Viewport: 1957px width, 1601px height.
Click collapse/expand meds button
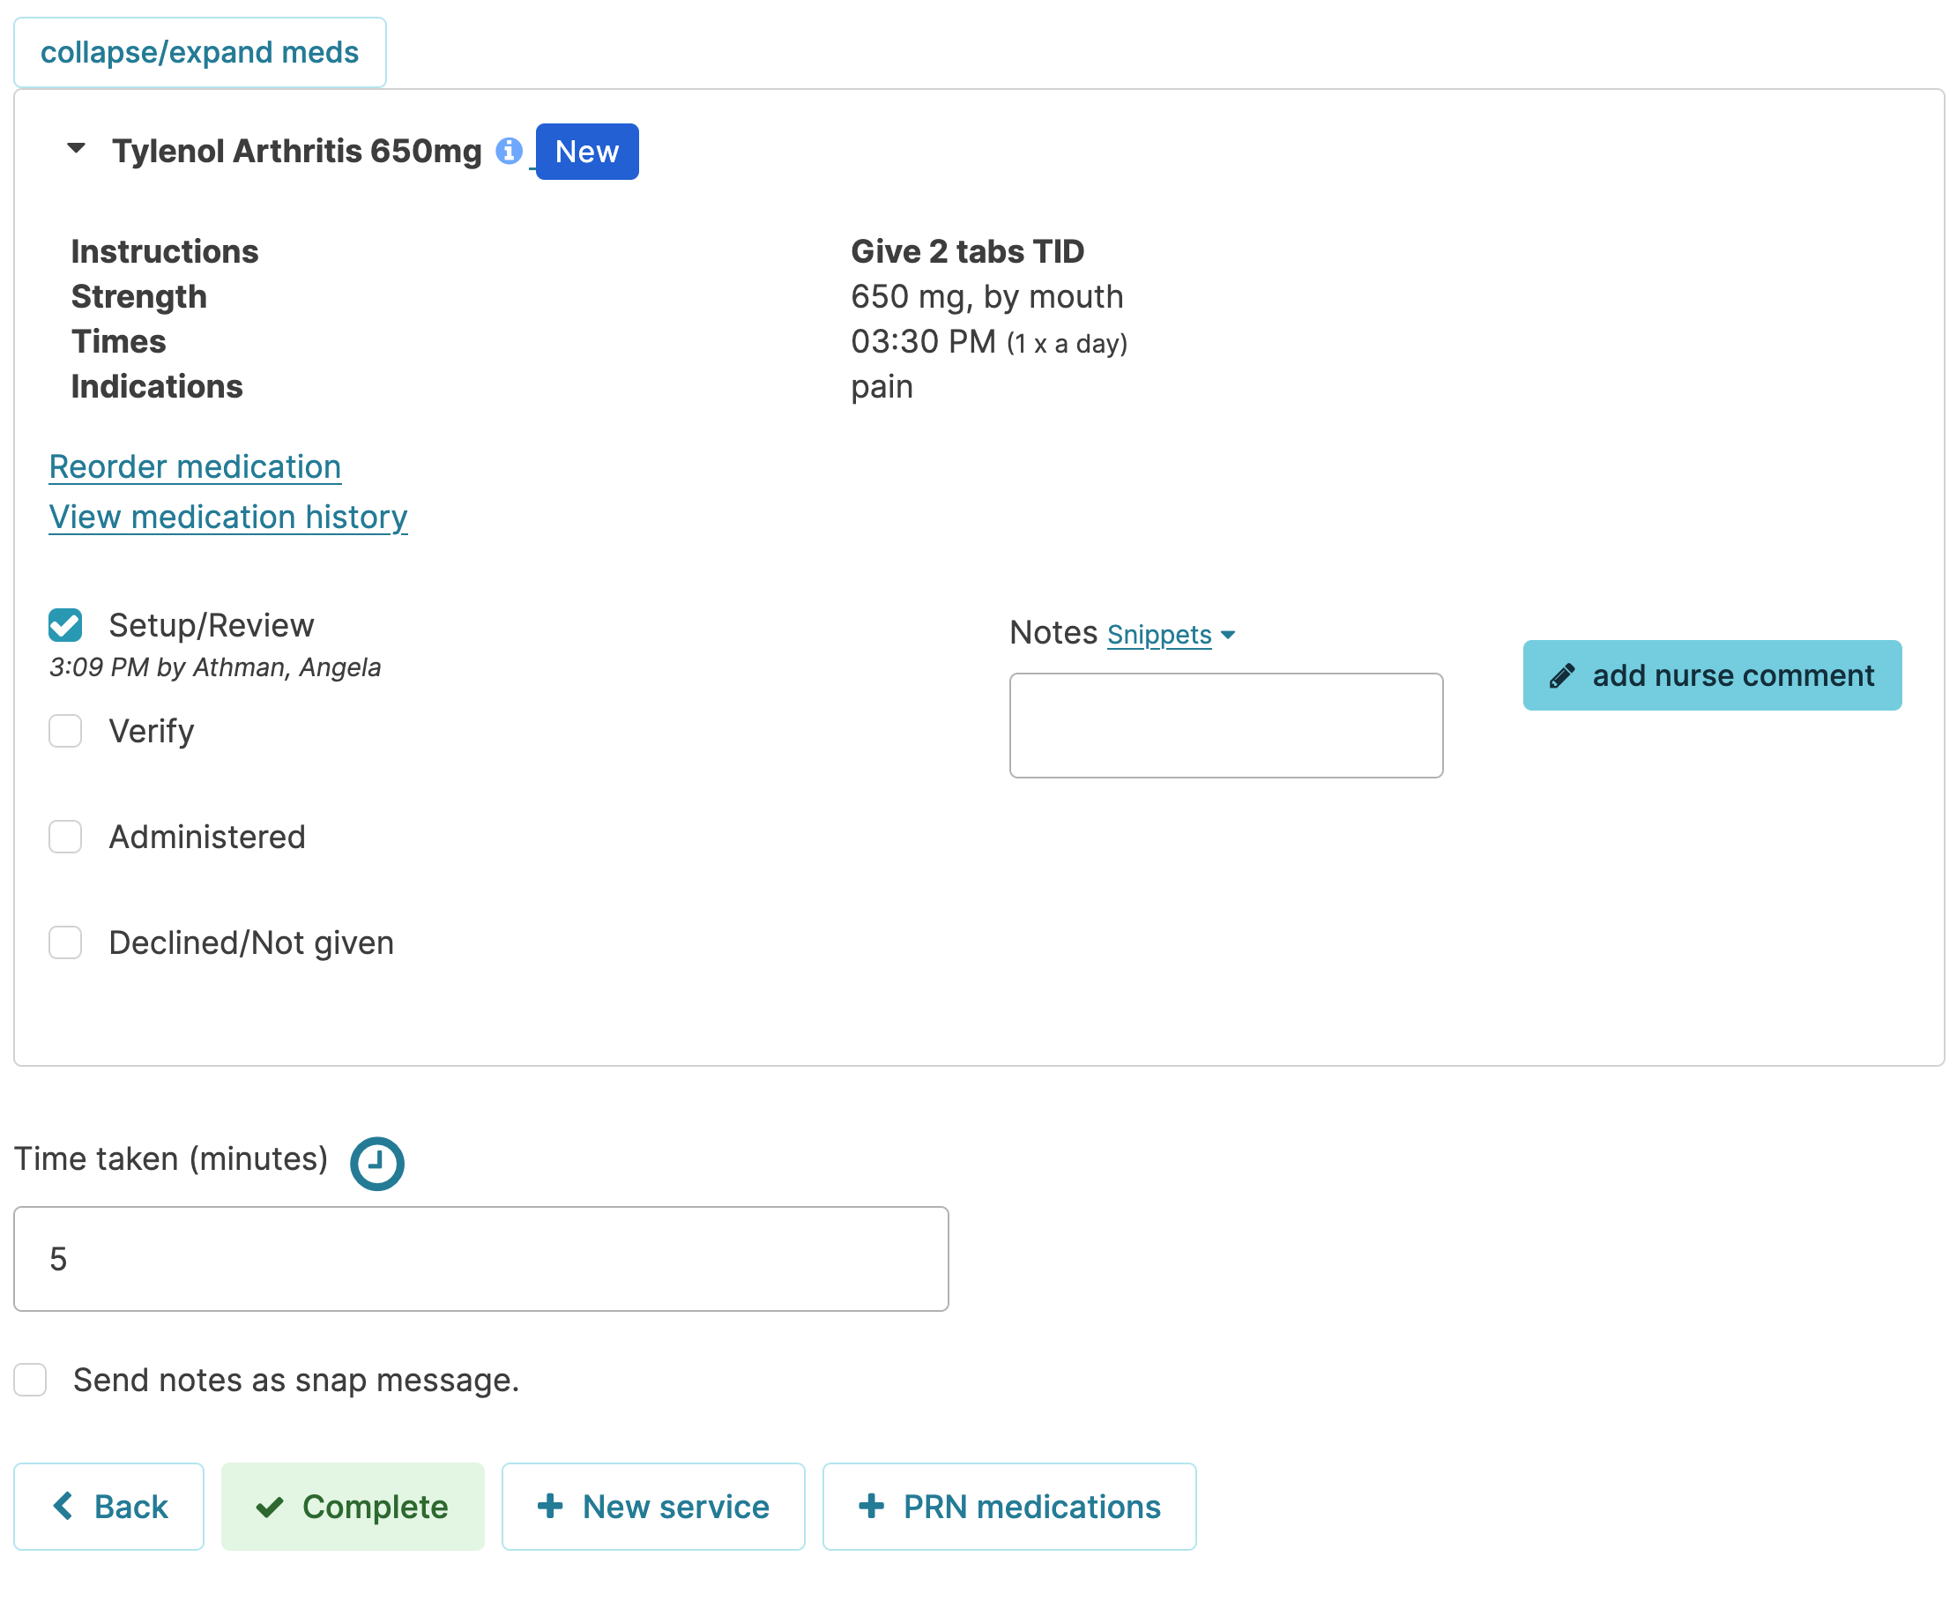tap(199, 53)
